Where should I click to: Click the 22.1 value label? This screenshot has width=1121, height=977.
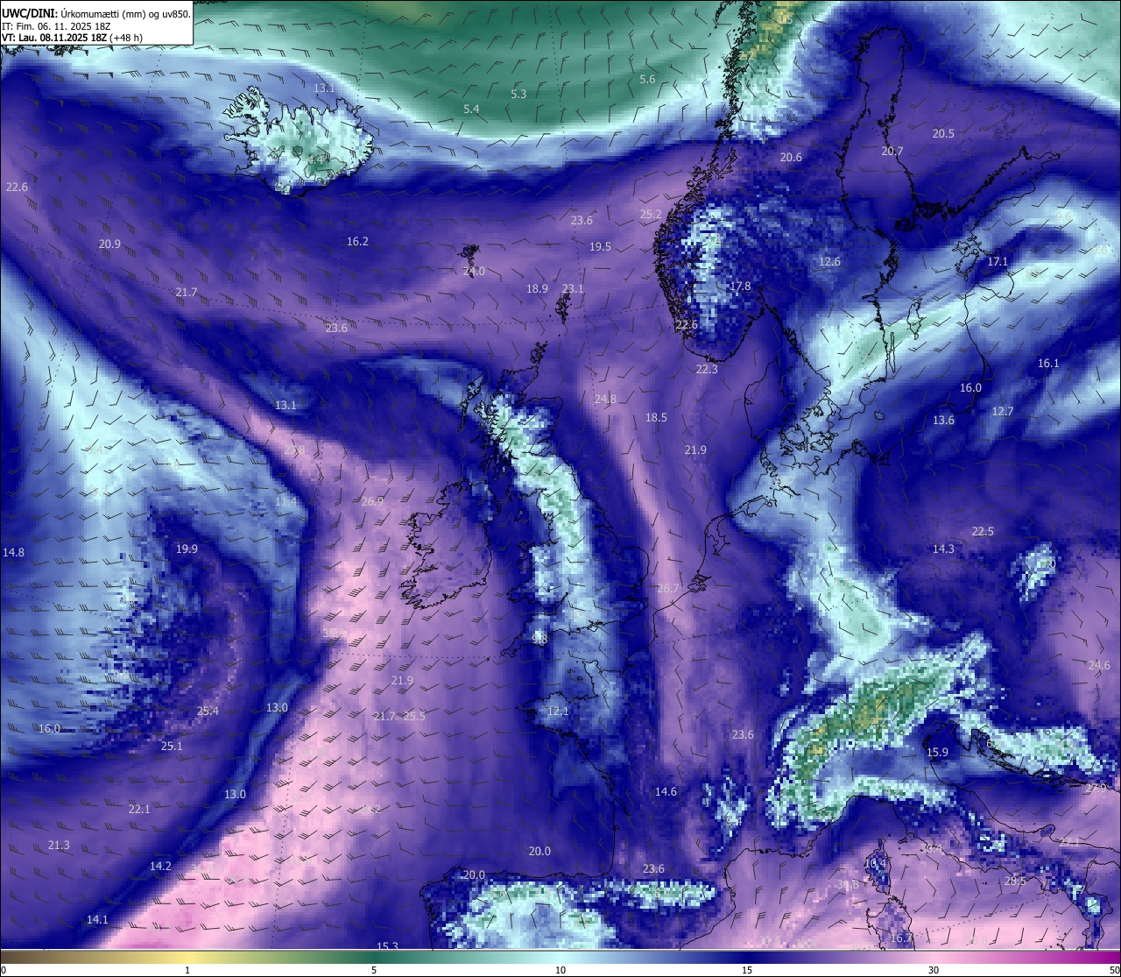pyautogui.click(x=139, y=810)
